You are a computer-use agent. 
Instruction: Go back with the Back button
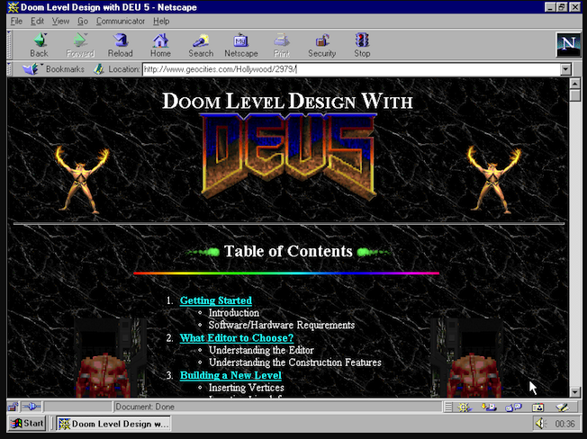pos(40,45)
